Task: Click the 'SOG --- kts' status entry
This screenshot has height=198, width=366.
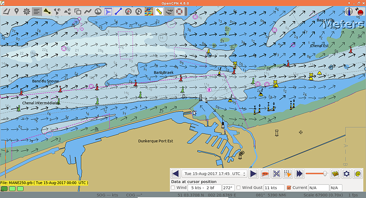Action: pyautogui.click(x=107, y=195)
